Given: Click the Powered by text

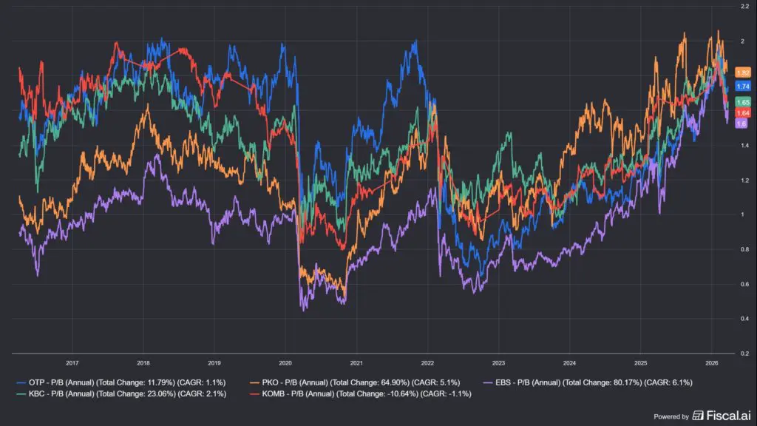Looking at the screenshot, I should [x=671, y=416].
